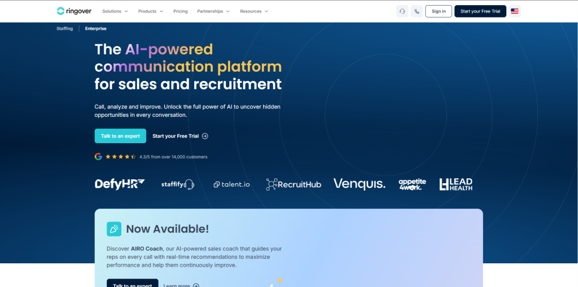
Task: Click the circled arrow next to Start your Free Trial
Action: coord(205,136)
